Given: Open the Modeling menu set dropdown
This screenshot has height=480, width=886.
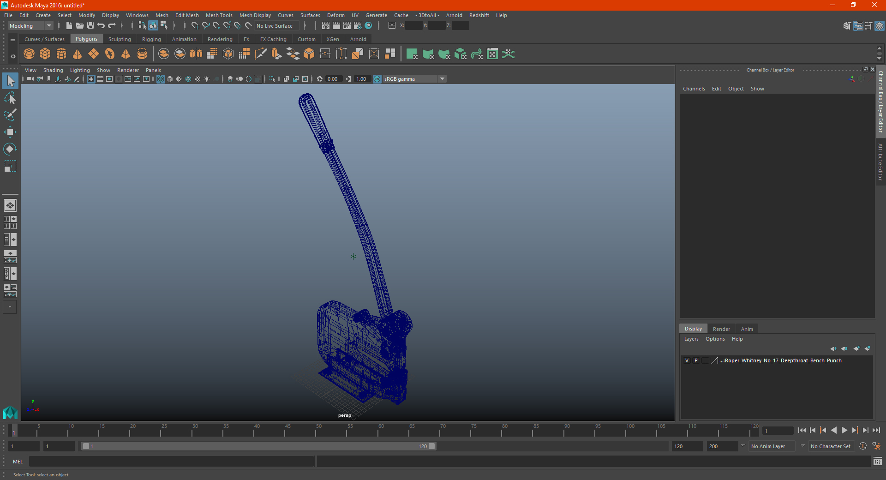Looking at the screenshot, I should [31, 26].
